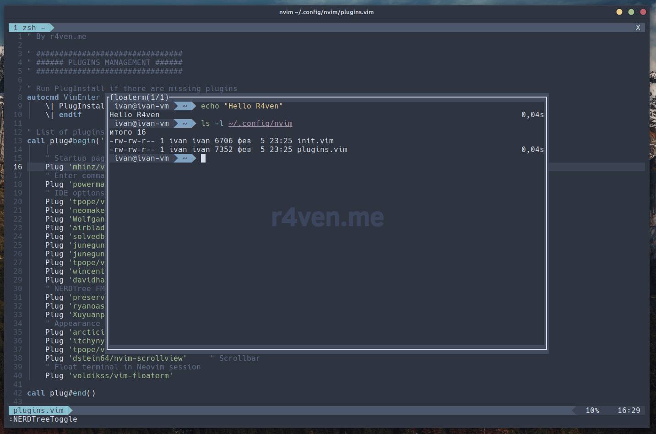
Task: Click line number 16 in the gutter
Action: (18, 167)
